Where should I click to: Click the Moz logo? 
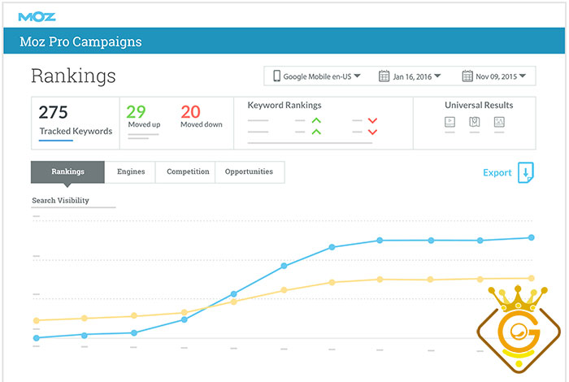click(x=37, y=17)
